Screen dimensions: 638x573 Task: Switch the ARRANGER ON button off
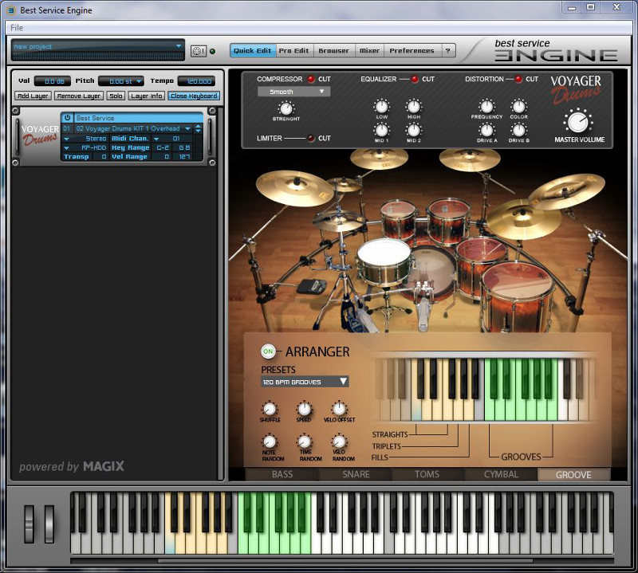point(268,351)
